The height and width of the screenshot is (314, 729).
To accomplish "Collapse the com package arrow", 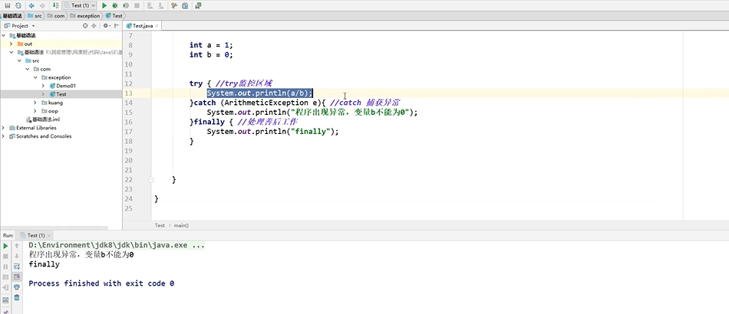I will (28, 69).
